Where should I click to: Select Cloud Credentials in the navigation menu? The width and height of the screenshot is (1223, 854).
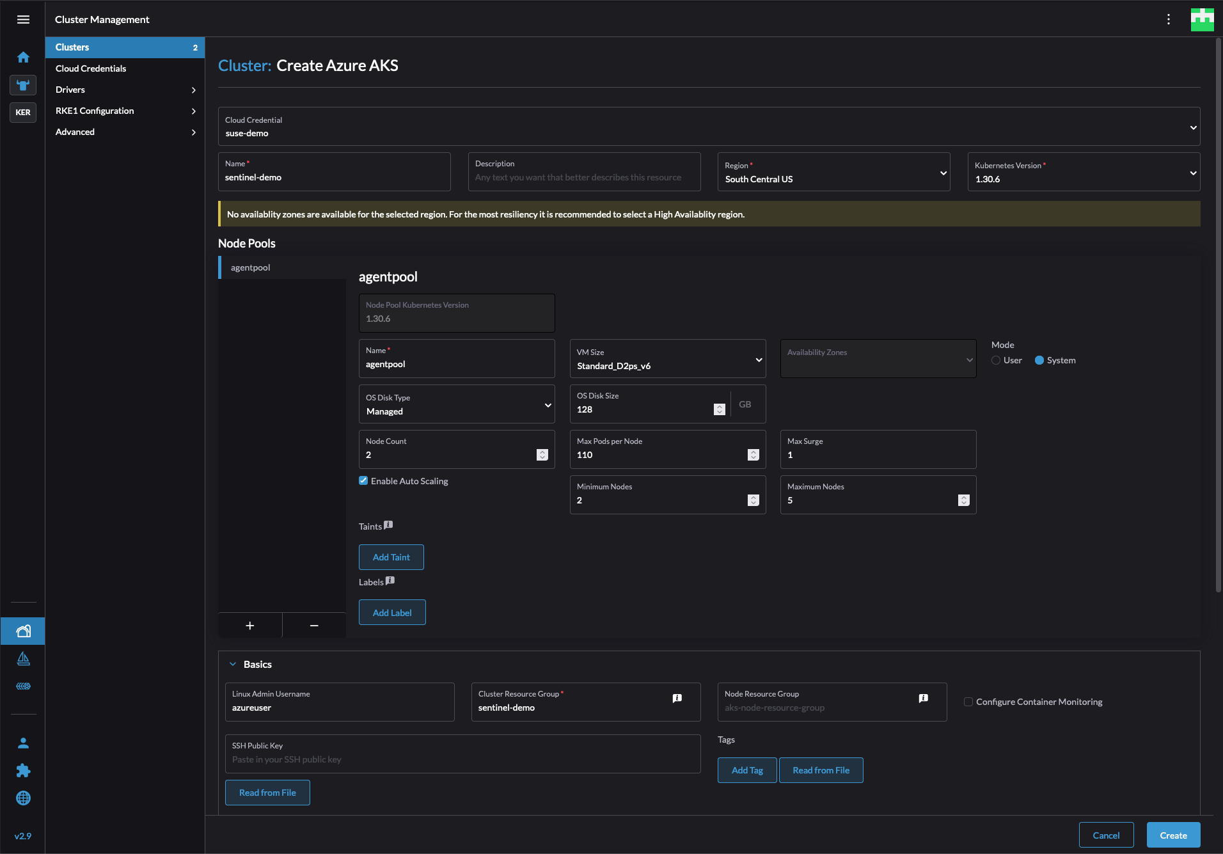pyautogui.click(x=91, y=68)
